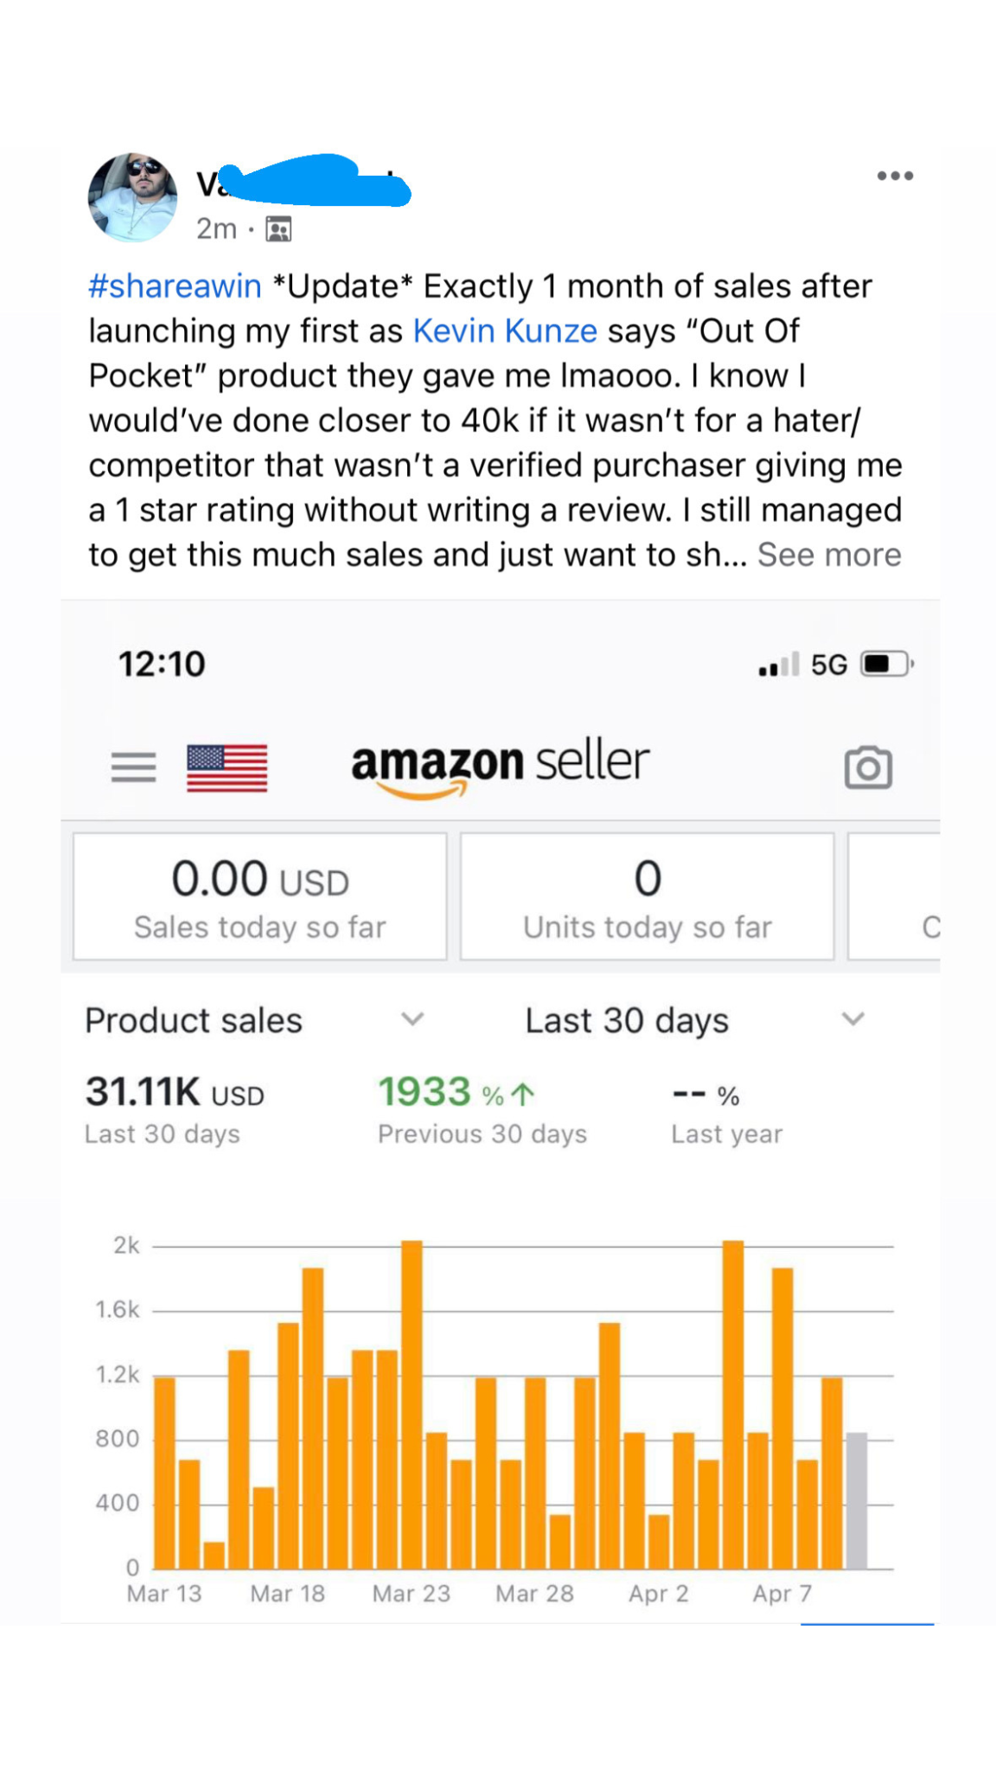Image resolution: width=996 pixels, height=1772 pixels.
Task: Open the three-dot post options menu
Action: (x=894, y=176)
